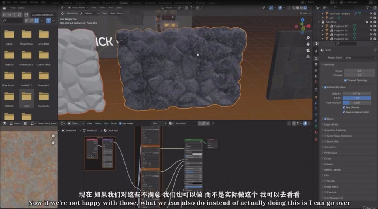Toggle the file browser filter icon
This screenshot has width=378, height=209.
click(48, 21)
